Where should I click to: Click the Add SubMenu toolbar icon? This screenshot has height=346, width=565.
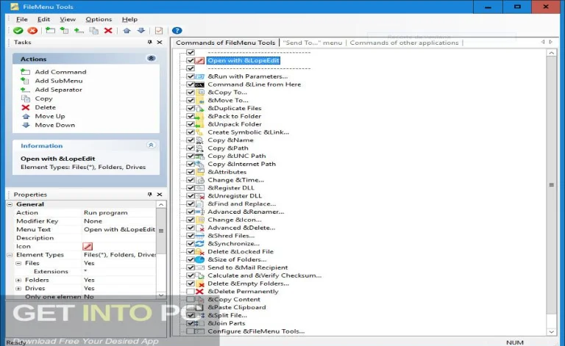tap(64, 31)
